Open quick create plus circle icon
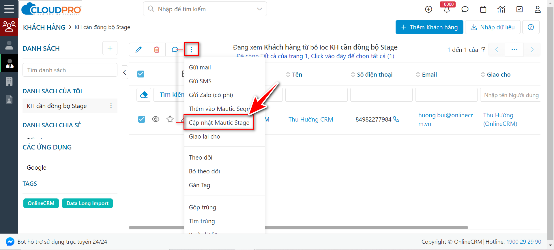The image size is (554, 250). [x=428, y=9]
